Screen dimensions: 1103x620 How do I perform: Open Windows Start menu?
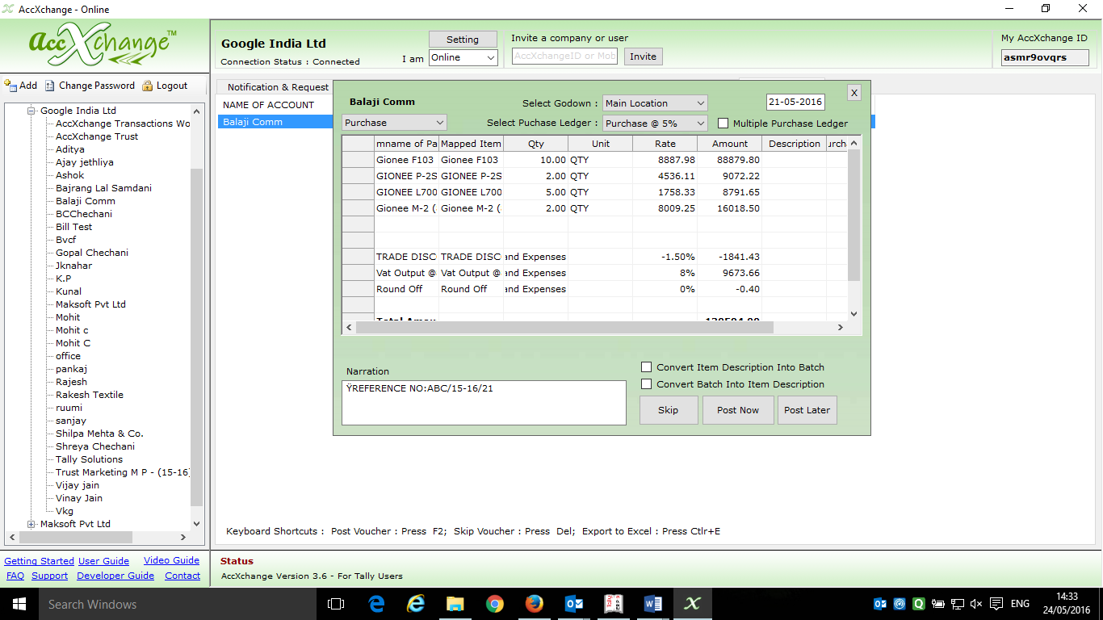19,604
